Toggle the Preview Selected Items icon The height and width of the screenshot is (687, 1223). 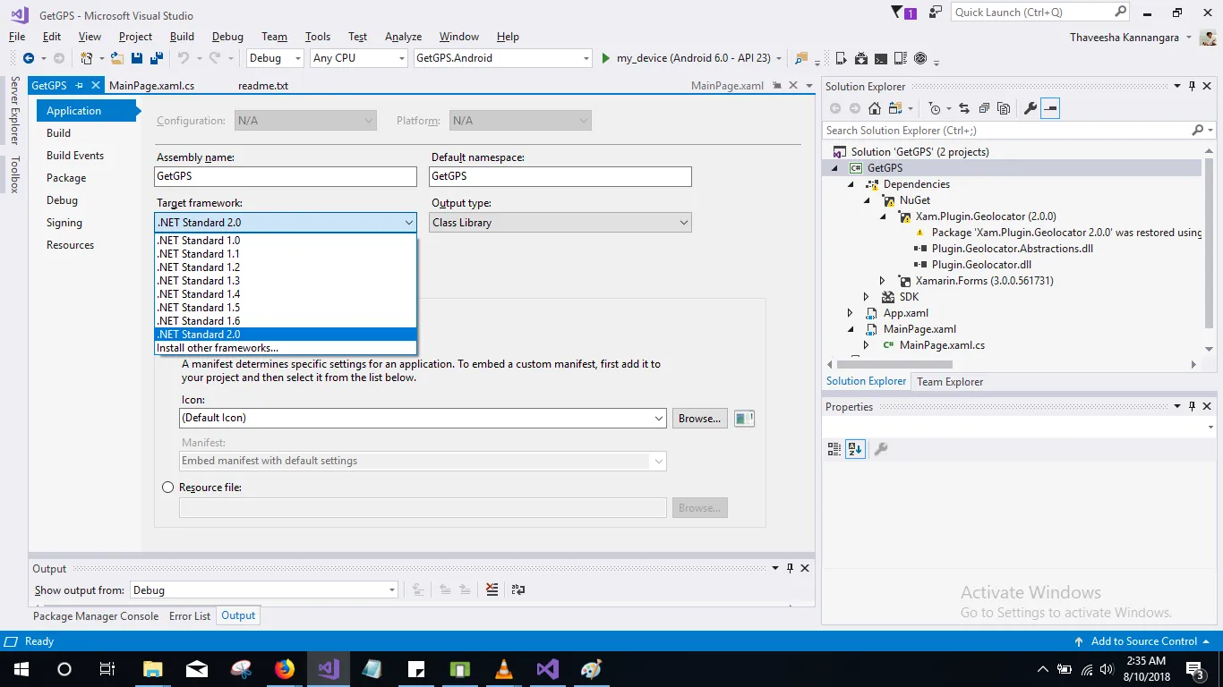1050,108
